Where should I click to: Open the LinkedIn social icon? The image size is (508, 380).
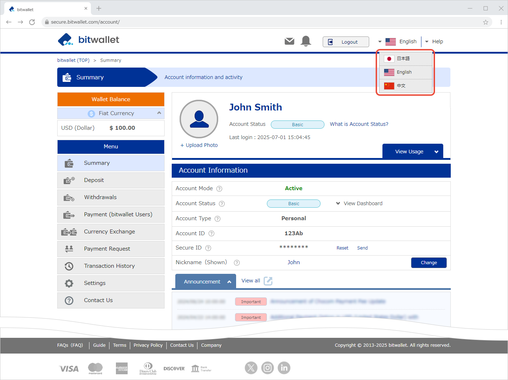[x=284, y=367]
